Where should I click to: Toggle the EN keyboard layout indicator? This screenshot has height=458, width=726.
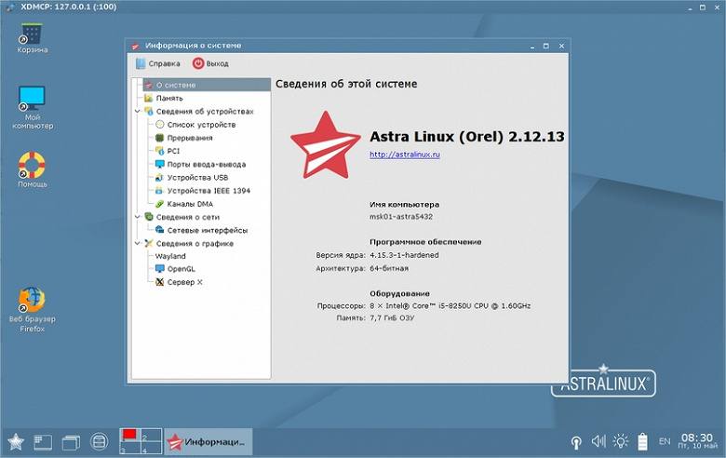(x=665, y=441)
